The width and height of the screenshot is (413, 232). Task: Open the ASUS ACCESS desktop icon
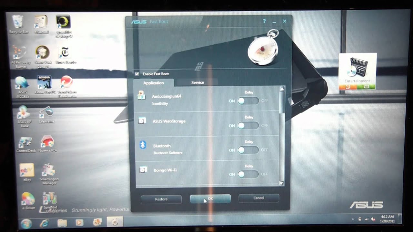pos(23,87)
